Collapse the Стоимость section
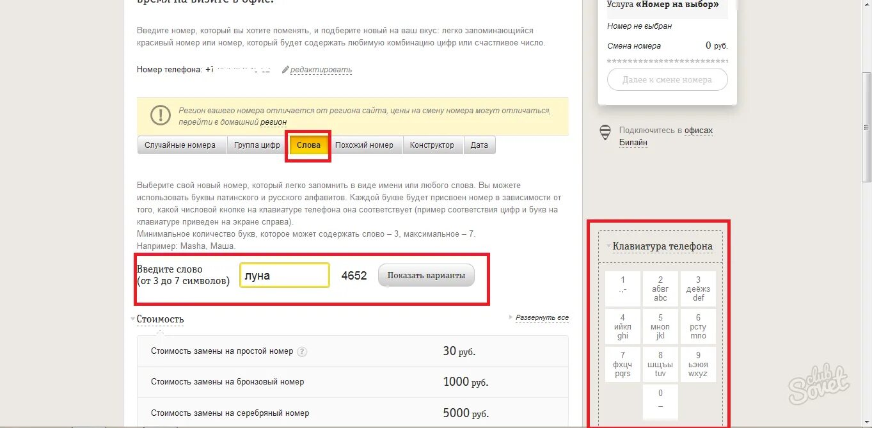 [x=160, y=319]
